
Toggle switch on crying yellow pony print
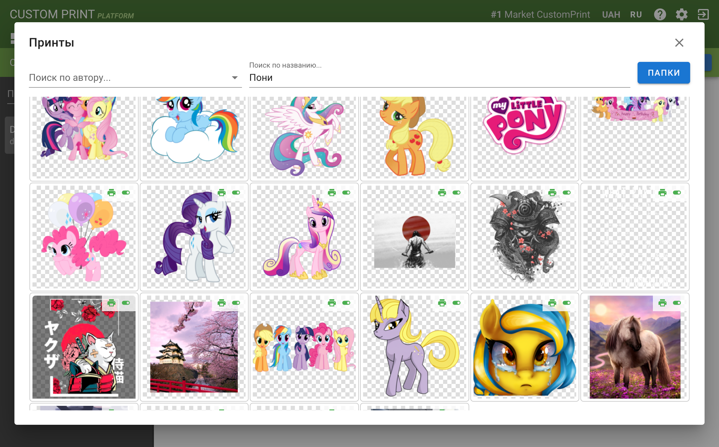tap(567, 303)
